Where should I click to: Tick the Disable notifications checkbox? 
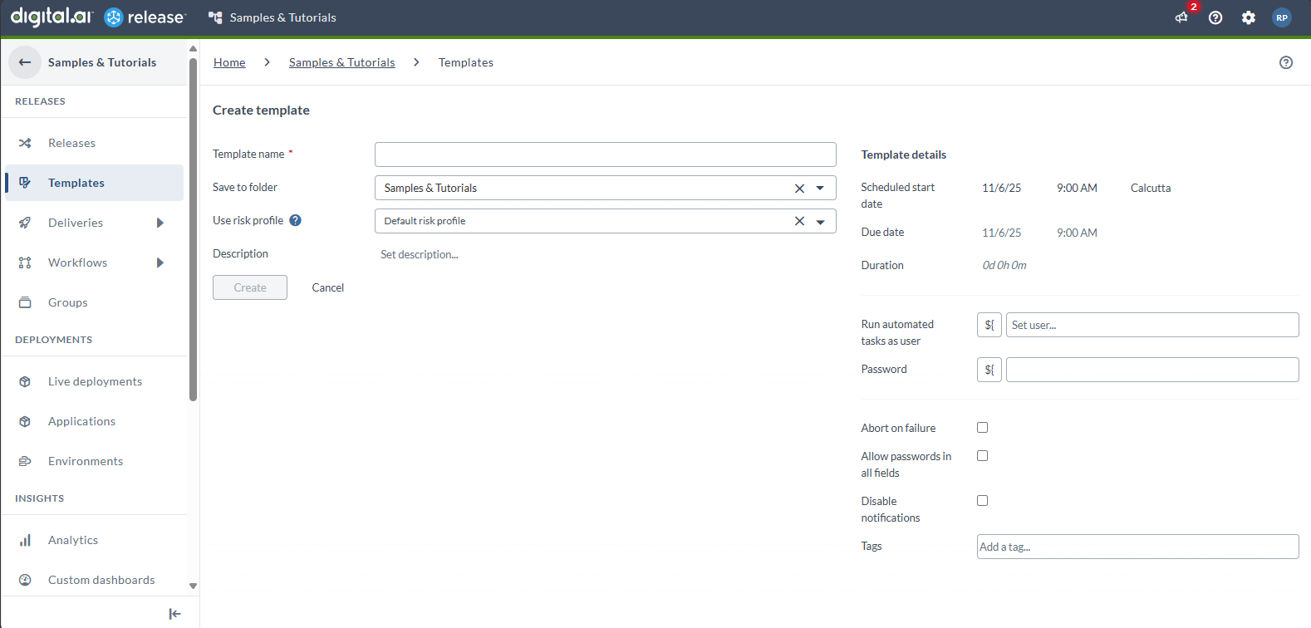point(982,501)
